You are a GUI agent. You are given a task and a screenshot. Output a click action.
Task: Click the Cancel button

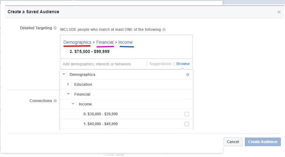click(233, 142)
